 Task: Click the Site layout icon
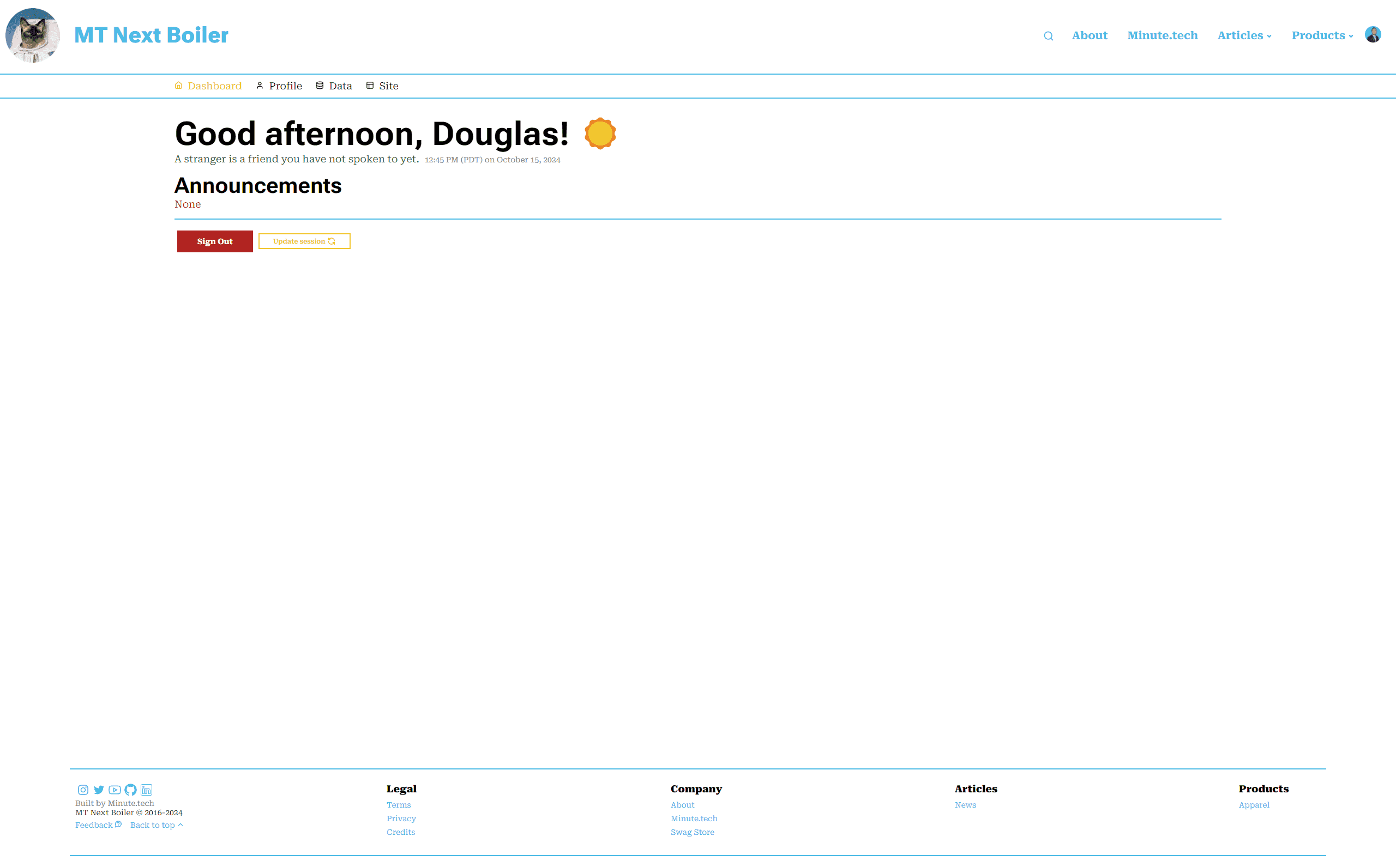coord(370,86)
